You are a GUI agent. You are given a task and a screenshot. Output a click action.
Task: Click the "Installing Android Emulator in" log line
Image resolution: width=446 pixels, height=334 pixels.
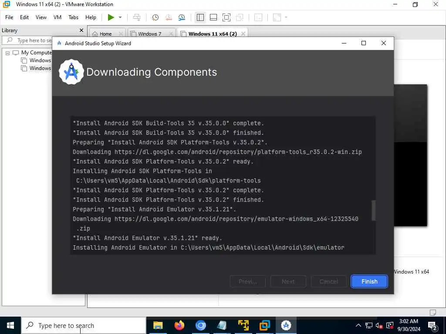click(x=209, y=247)
